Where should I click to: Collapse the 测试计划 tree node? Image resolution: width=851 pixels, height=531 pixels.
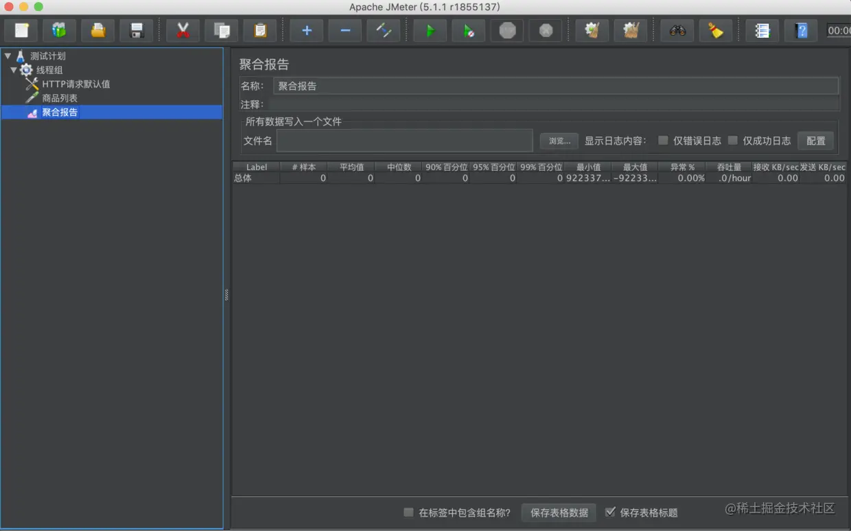tap(8, 56)
